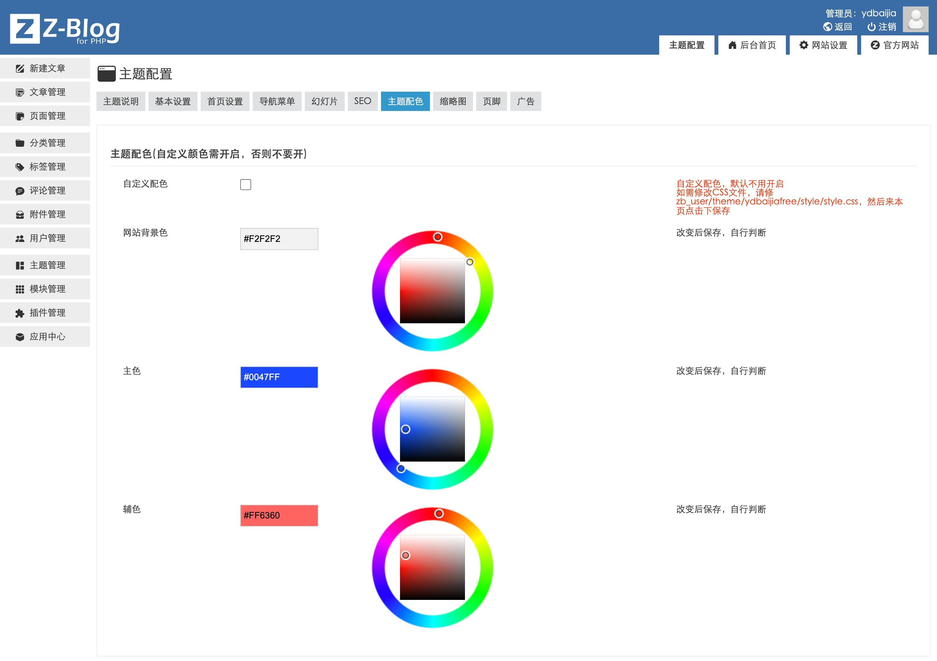This screenshot has height=661, width=937.
Task: Click the user management people icon
Action: tap(20, 238)
